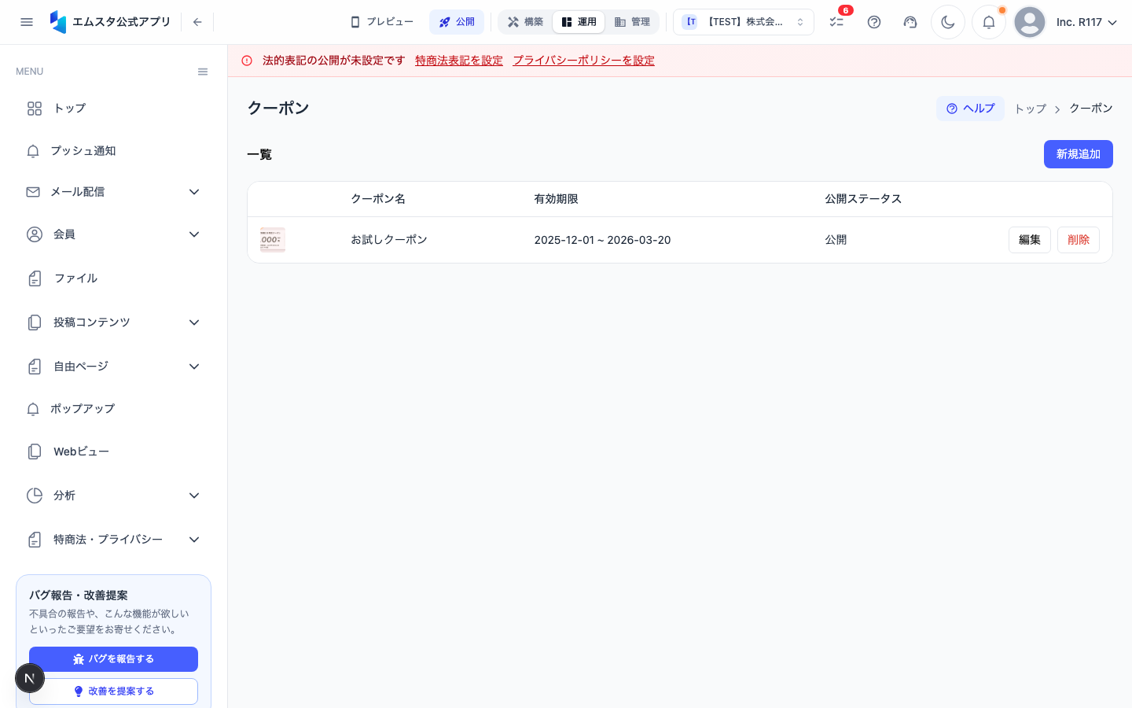1132x708 pixels.
Task: Toggle dark mode with moon icon
Action: (x=948, y=22)
